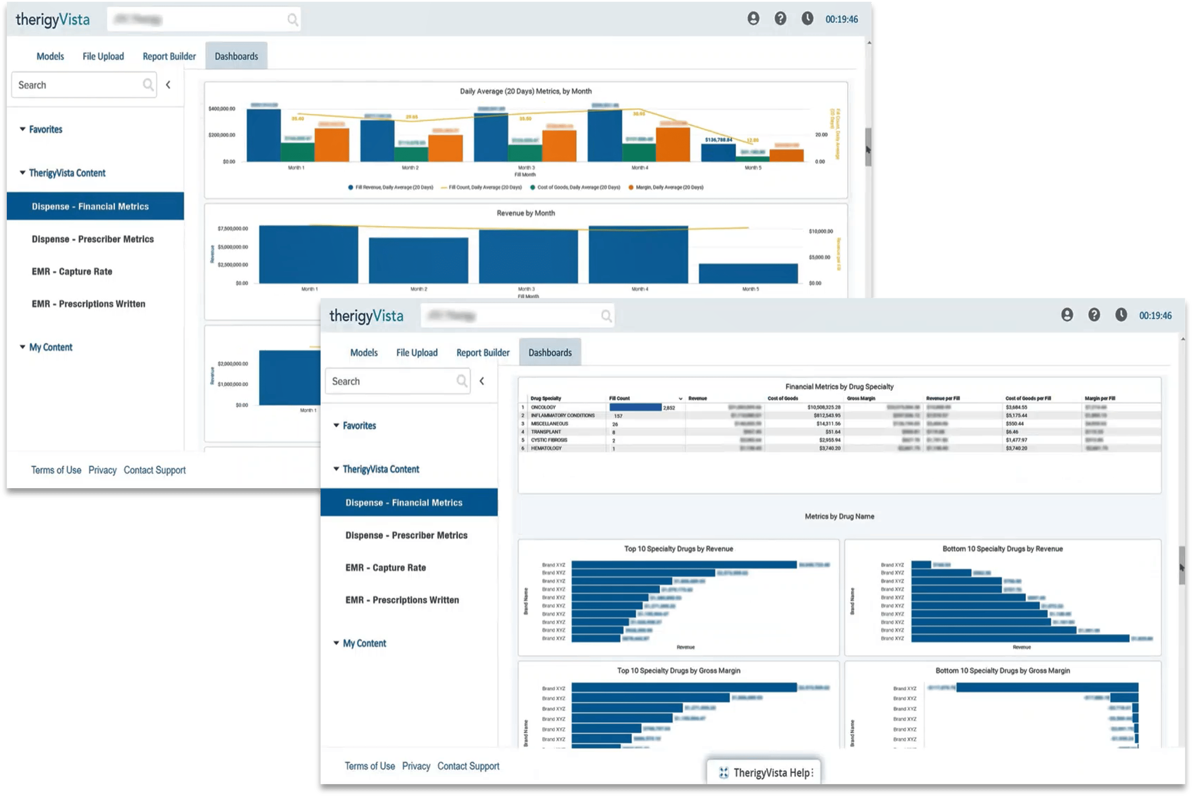Open Dispense - Prescriber Metrics in the front window

pos(406,535)
